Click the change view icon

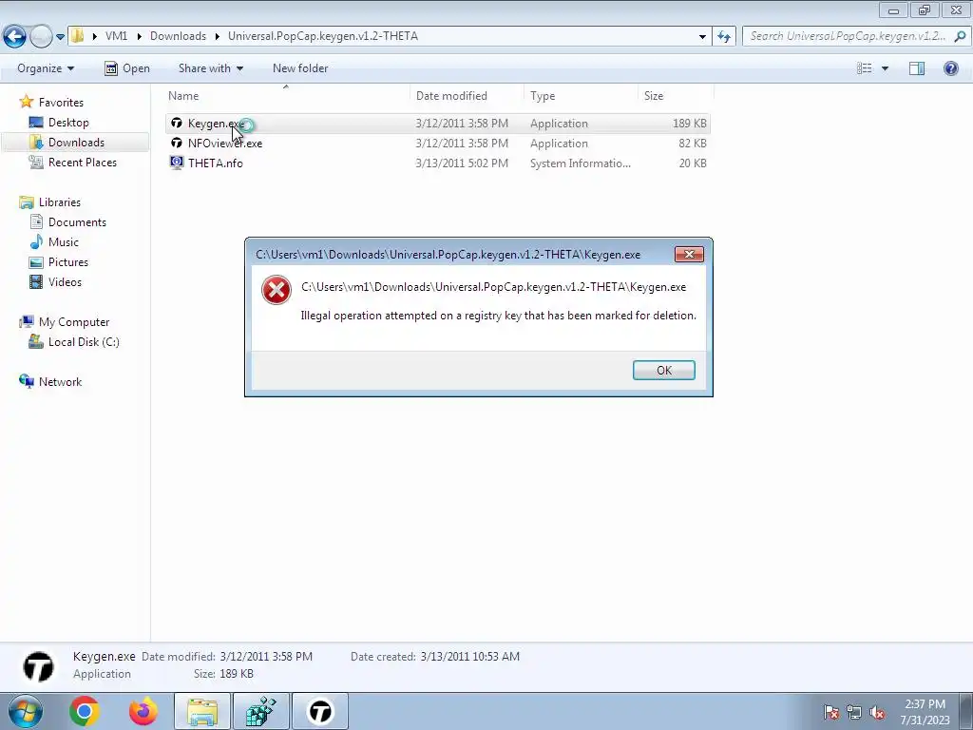[864, 68]
